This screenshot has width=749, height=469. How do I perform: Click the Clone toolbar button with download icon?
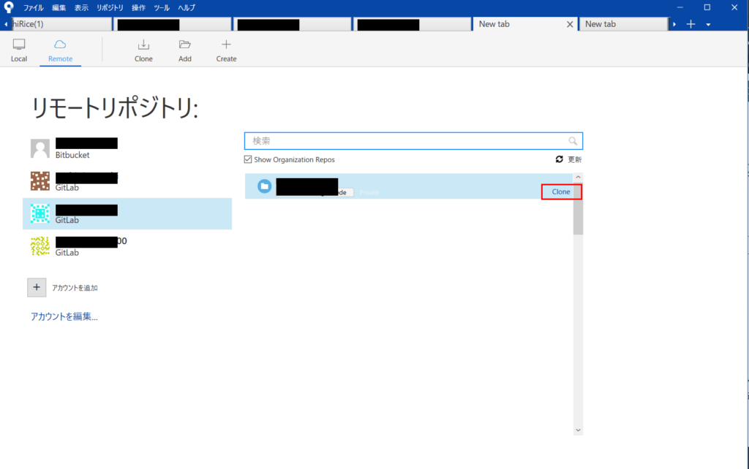tap(143, 50)
